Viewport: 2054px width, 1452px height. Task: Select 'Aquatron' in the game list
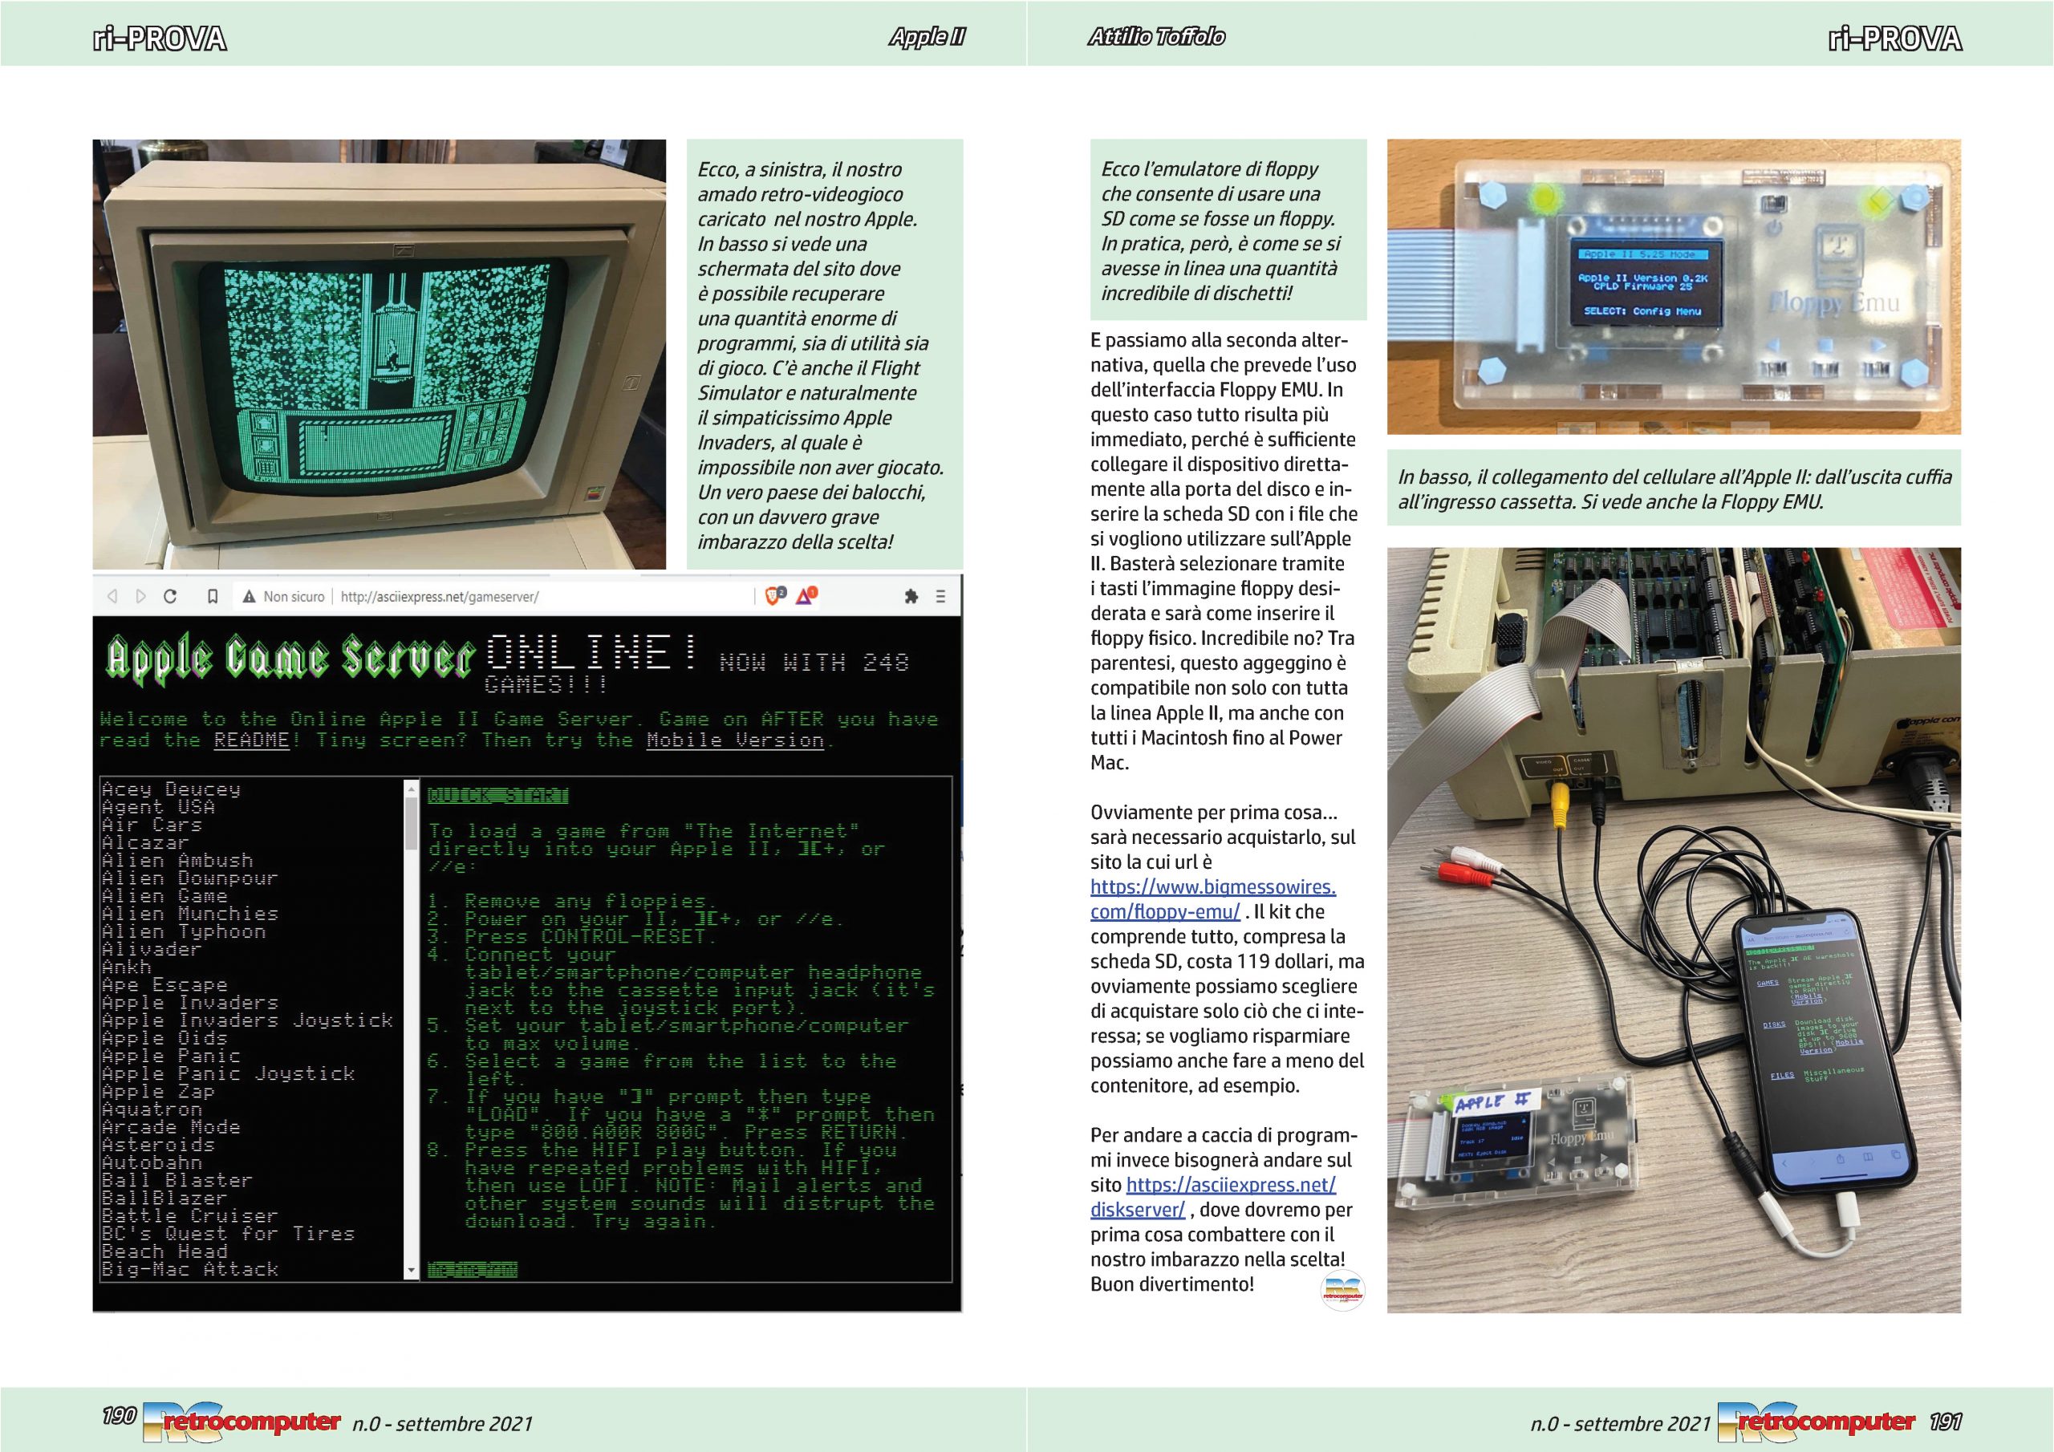(151, 1109)
